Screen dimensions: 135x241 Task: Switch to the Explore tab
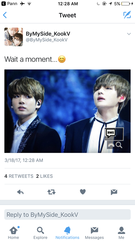pos(40,233)
